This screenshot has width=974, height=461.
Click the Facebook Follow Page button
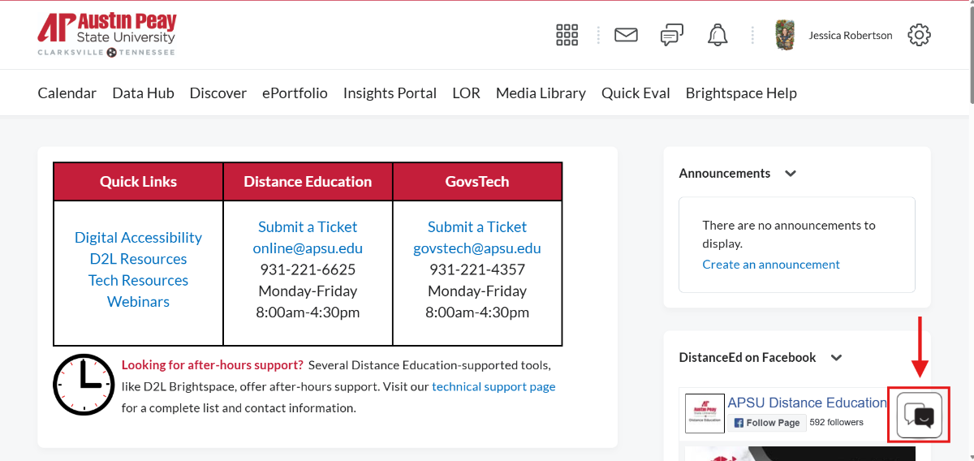[766, 422]
